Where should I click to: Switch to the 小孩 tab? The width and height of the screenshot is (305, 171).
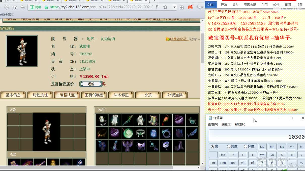[x=148, y=95]
